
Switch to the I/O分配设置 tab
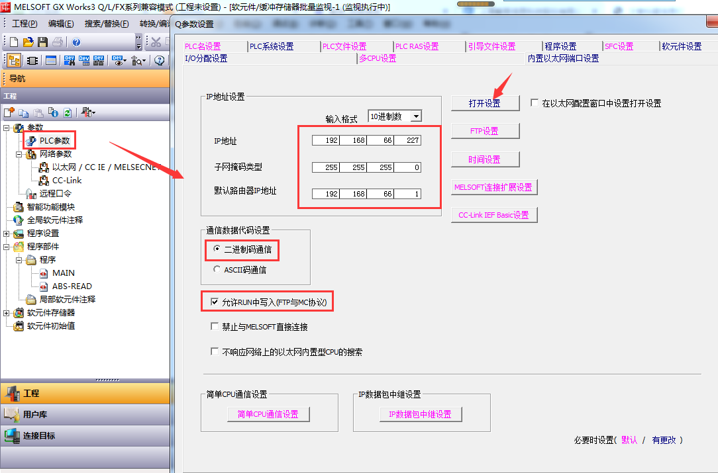206,58
